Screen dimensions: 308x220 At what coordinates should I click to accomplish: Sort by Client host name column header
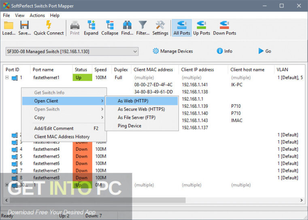click(x=251, y=70)
